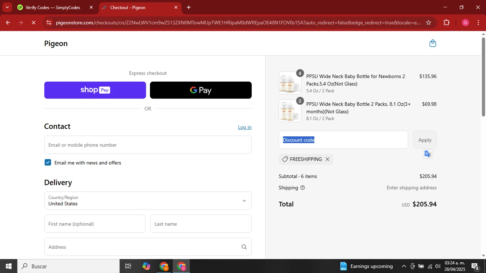Open the battery status tray icon

coord(421,266)
